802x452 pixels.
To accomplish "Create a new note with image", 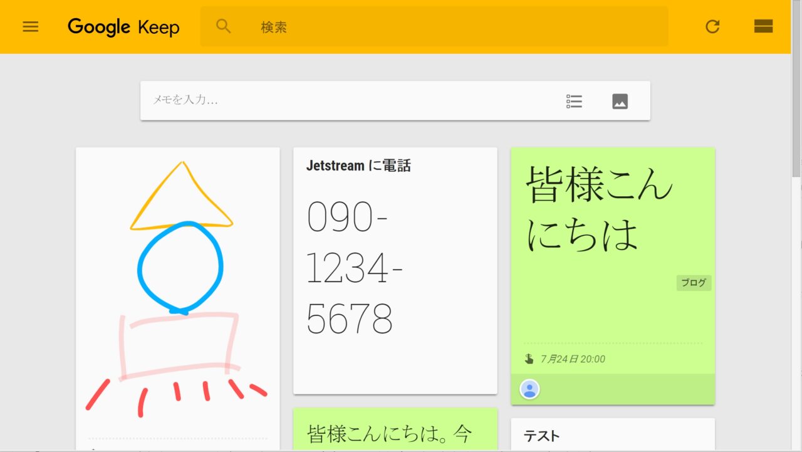I will tap(620, 101).
